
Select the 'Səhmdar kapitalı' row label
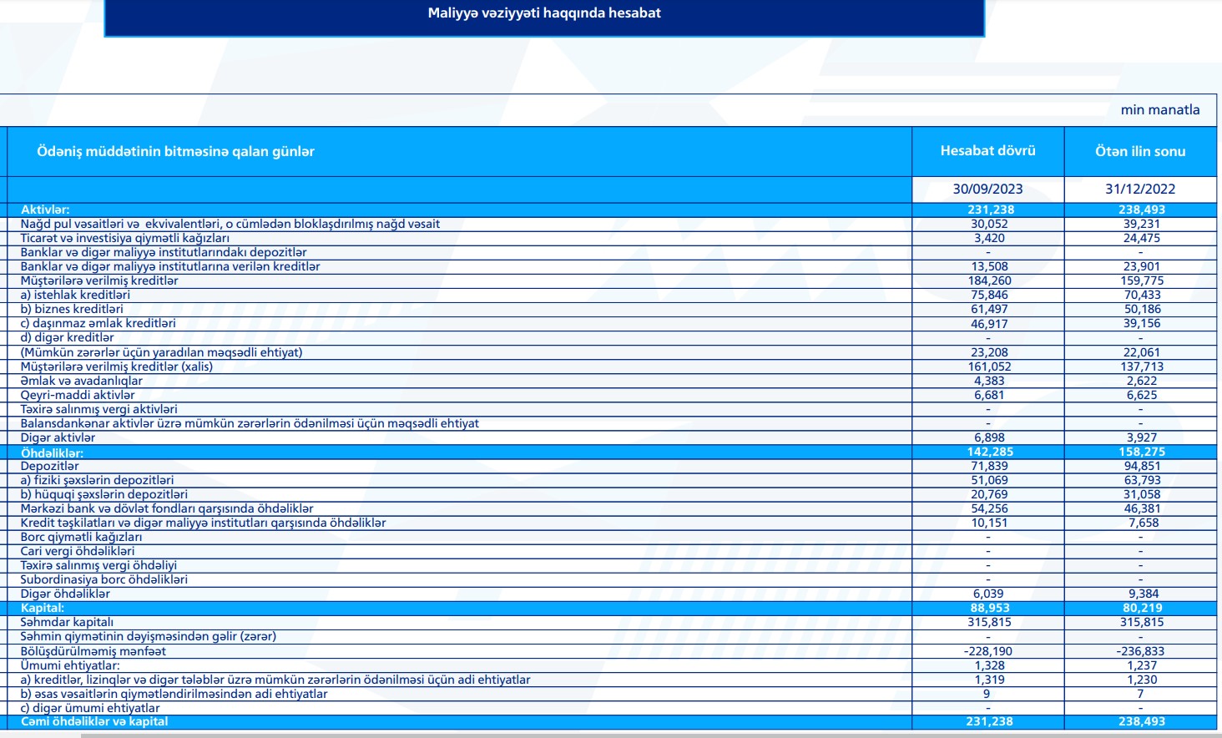(67, 622)
